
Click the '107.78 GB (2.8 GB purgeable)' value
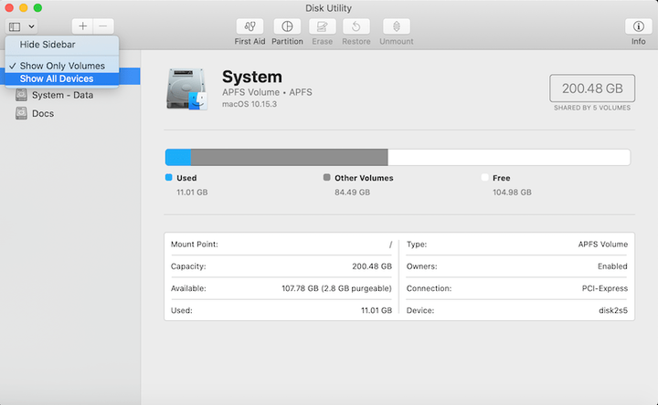pos(336,288)
